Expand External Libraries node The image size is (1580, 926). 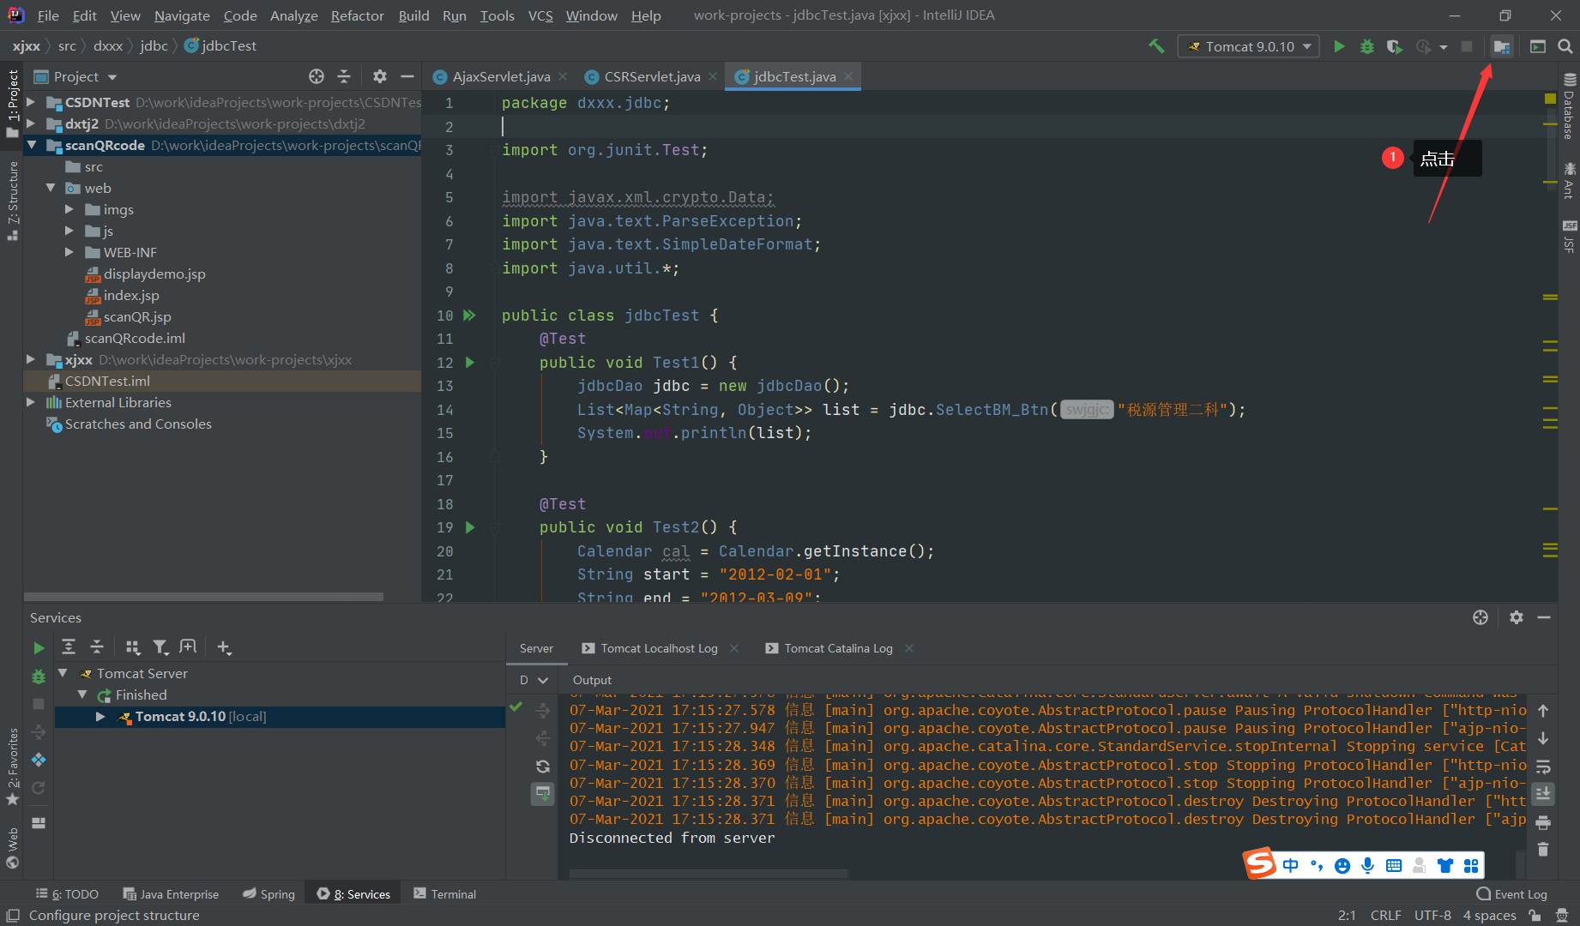(x=31, y=402)
